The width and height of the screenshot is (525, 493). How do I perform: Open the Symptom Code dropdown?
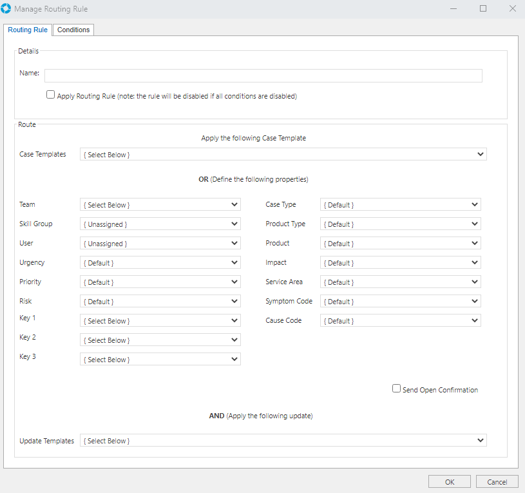[400, 302]
